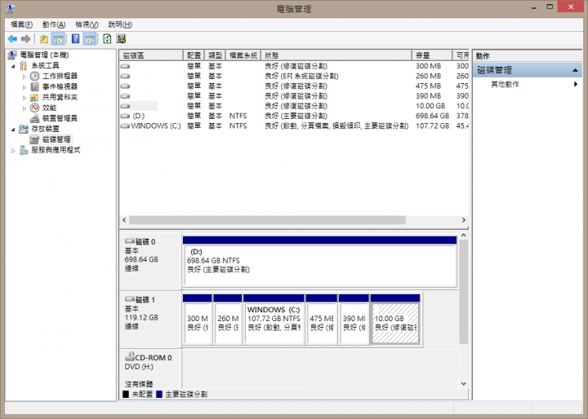The image size is (588, 419).
Task: Click the Forward arrow toolbar icon
Action: click(x=26, y=38)
